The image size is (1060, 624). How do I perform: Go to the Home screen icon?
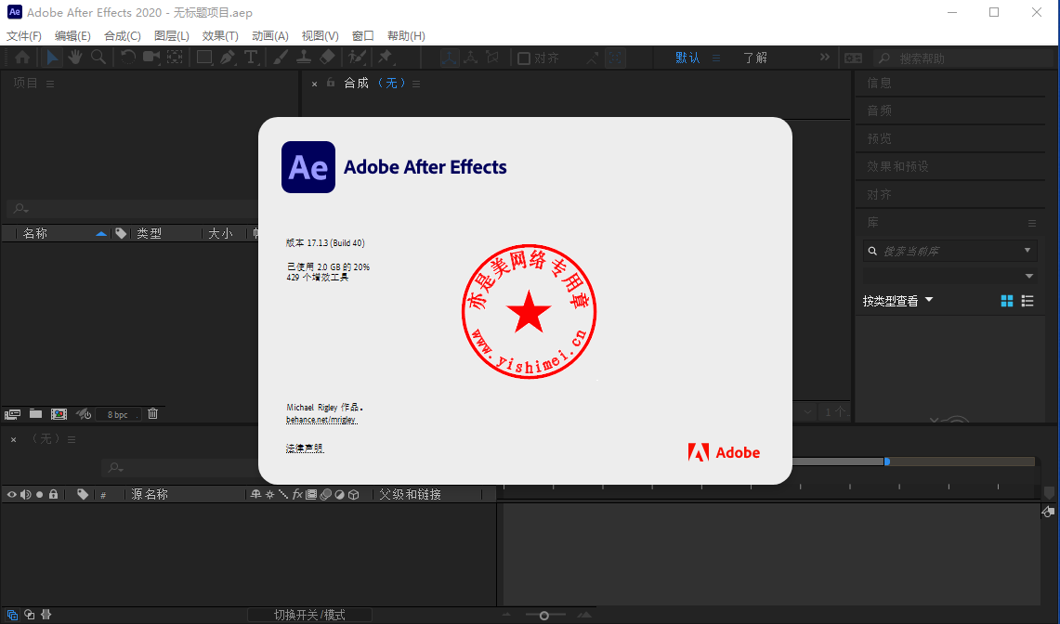[x=22, y=58]
